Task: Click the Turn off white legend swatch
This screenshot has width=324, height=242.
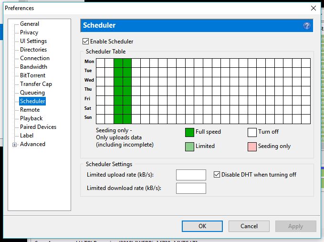Action: tap(252, 133)
